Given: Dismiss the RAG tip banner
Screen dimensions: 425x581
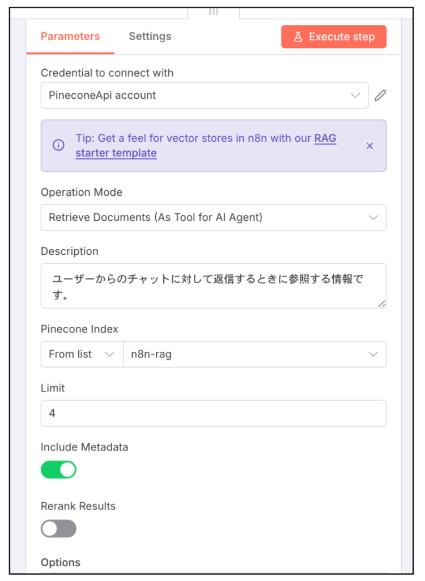Looking at the screenshot, I should point(369,146).
